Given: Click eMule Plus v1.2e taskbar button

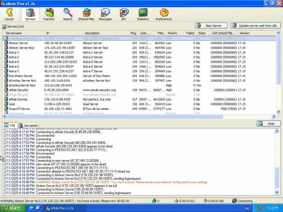Looking at the screenshot, I should (x=64, y=208).
